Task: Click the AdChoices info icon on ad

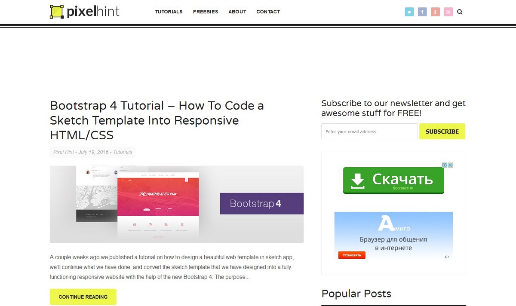Action: tap(445, 165)
